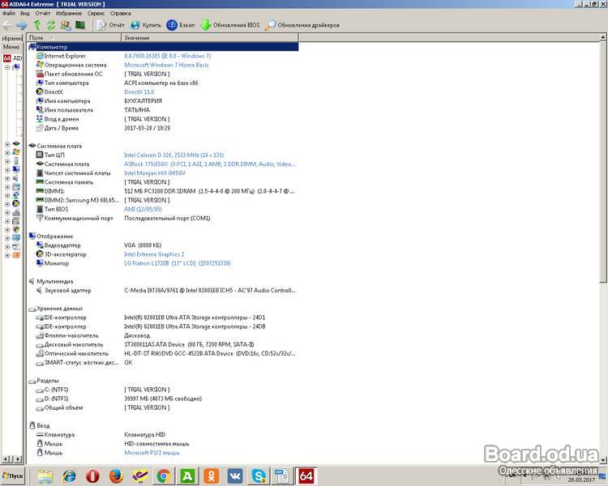This screenshot has width=608, height=486.
Task: Click the vertical scrollbar down arrow
Action: 603,460
